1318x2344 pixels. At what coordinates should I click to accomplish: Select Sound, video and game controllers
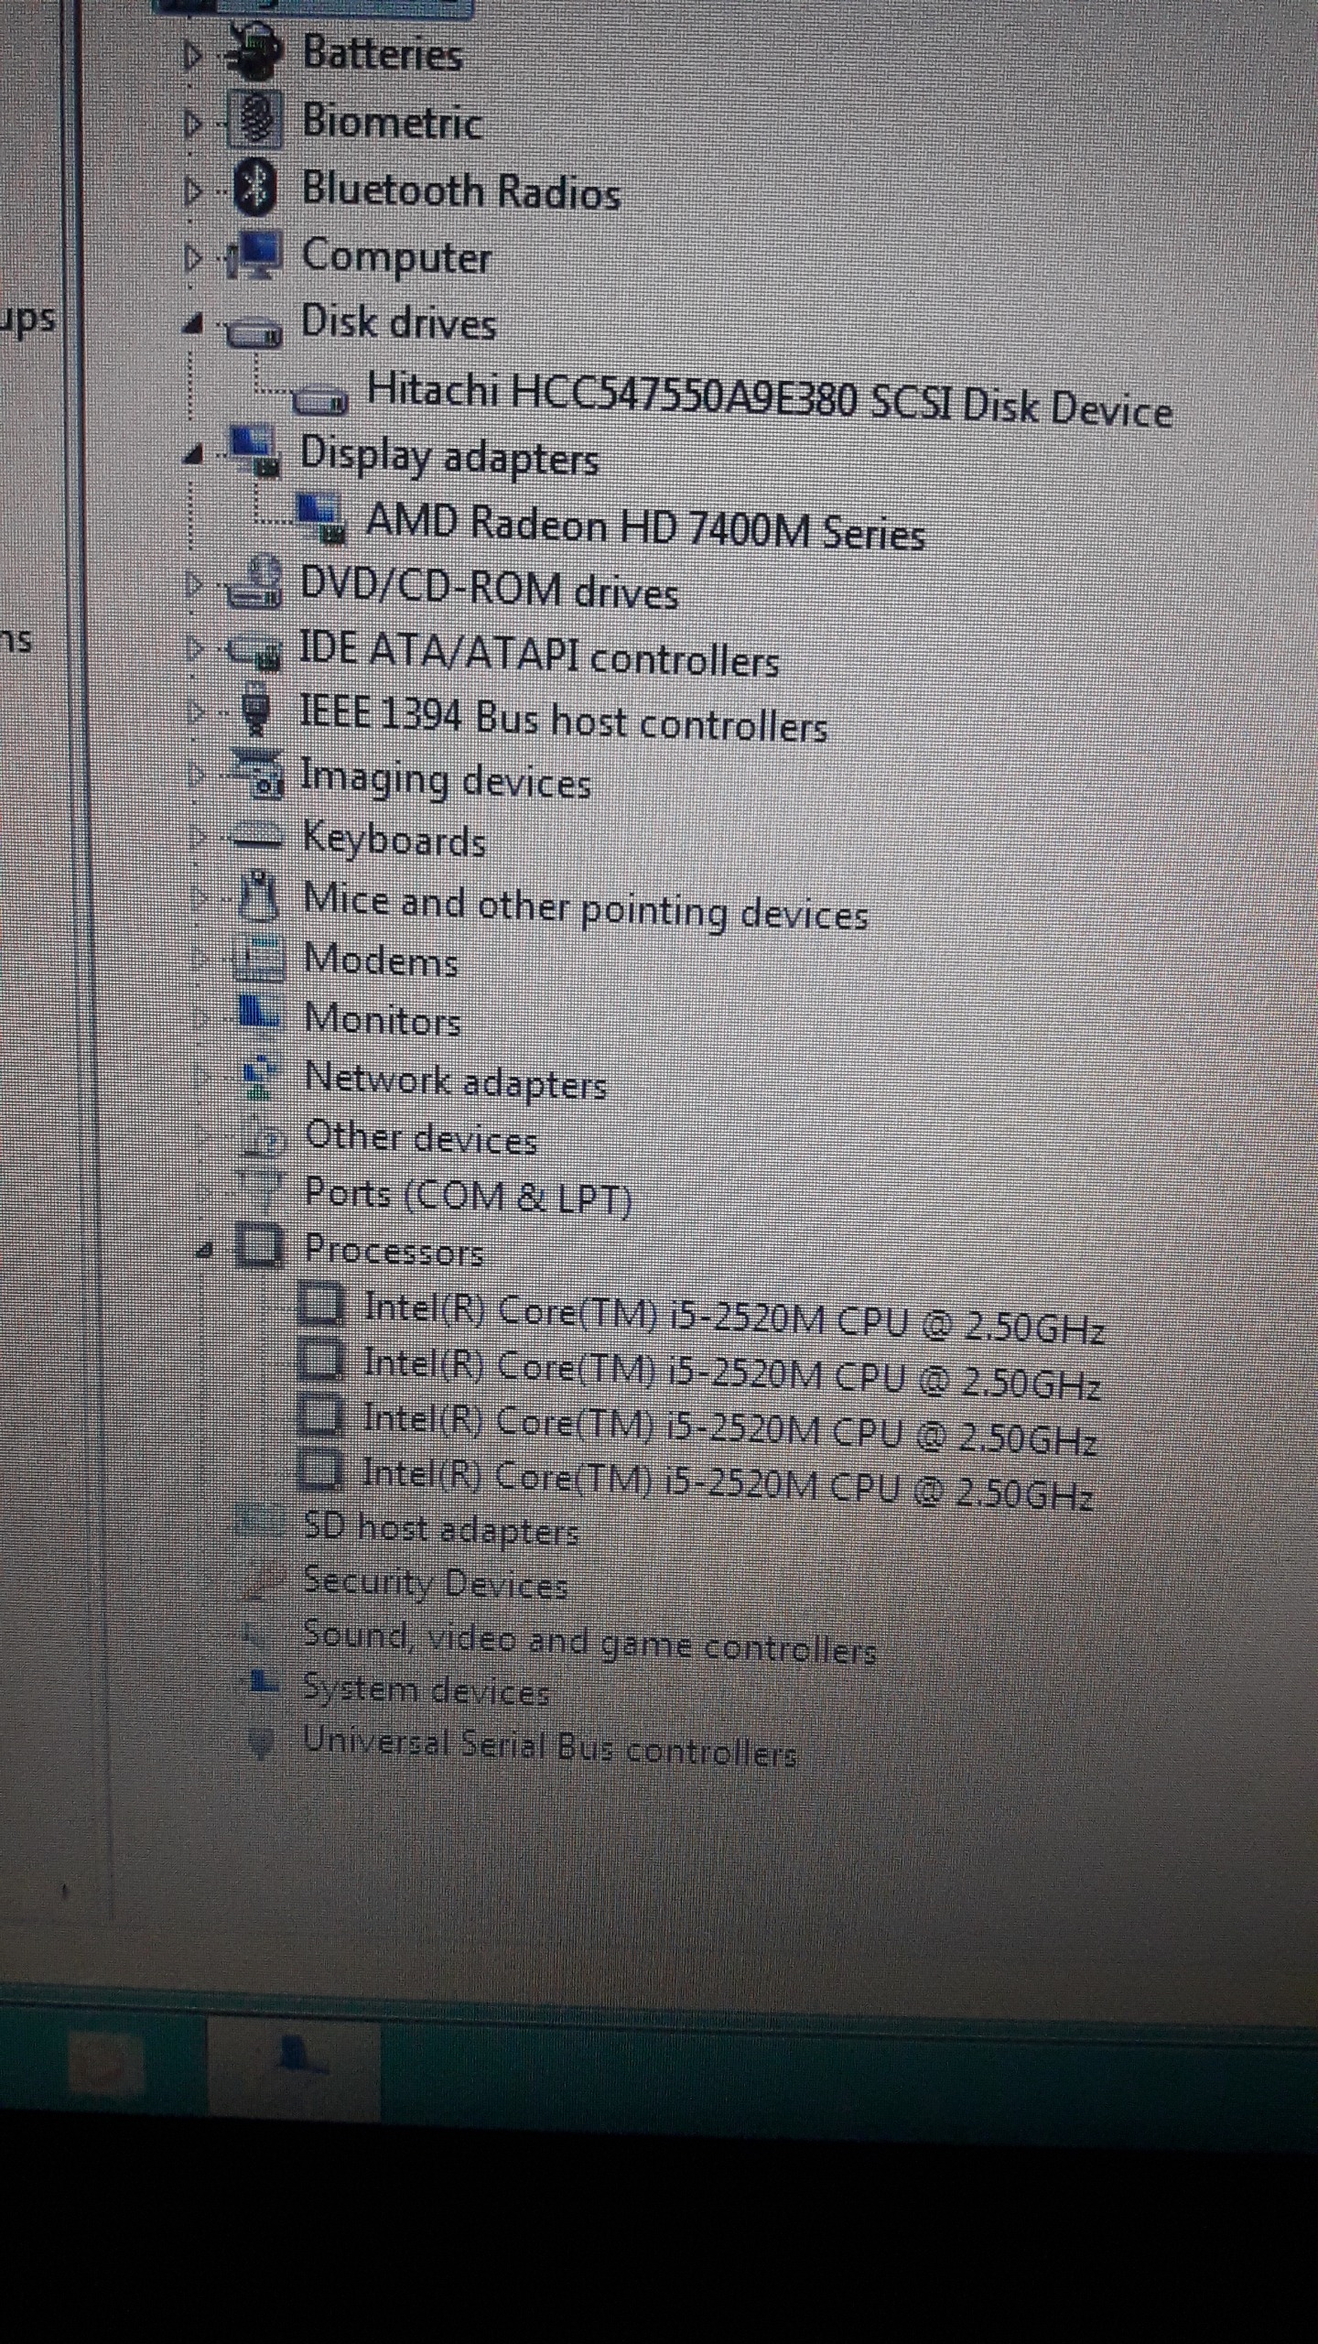(x=589, y=1641)
